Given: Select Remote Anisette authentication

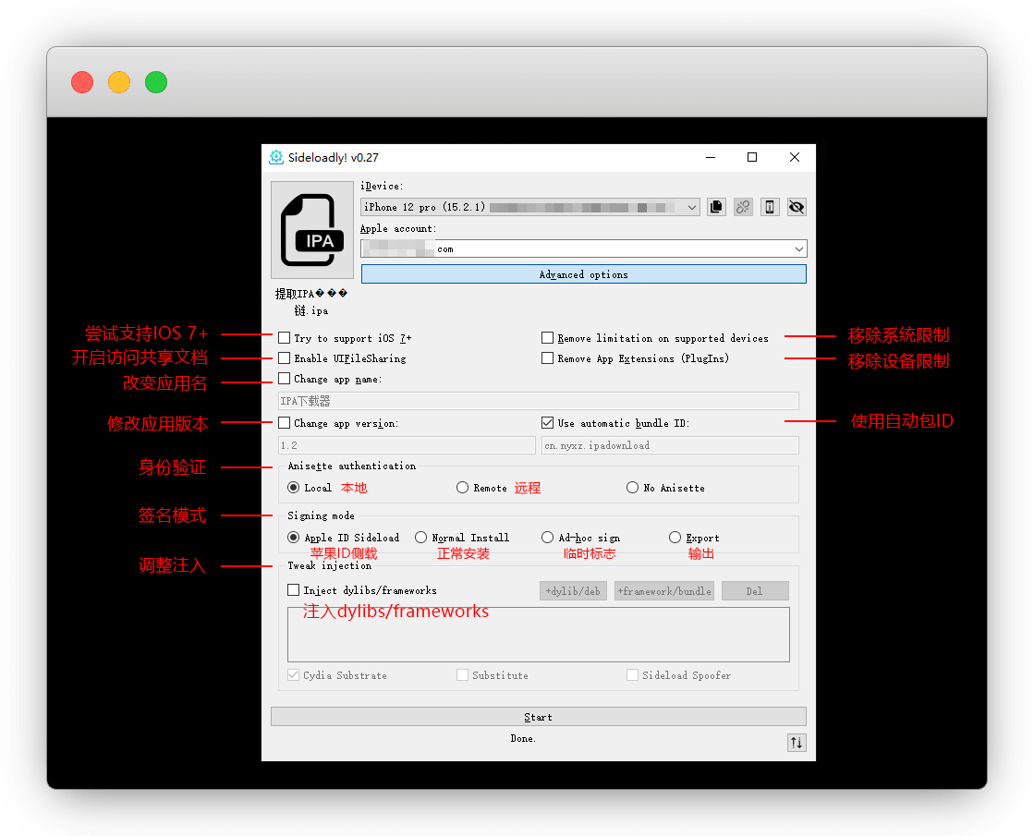Looking at the screenshot, I should [x=462, y=488].
